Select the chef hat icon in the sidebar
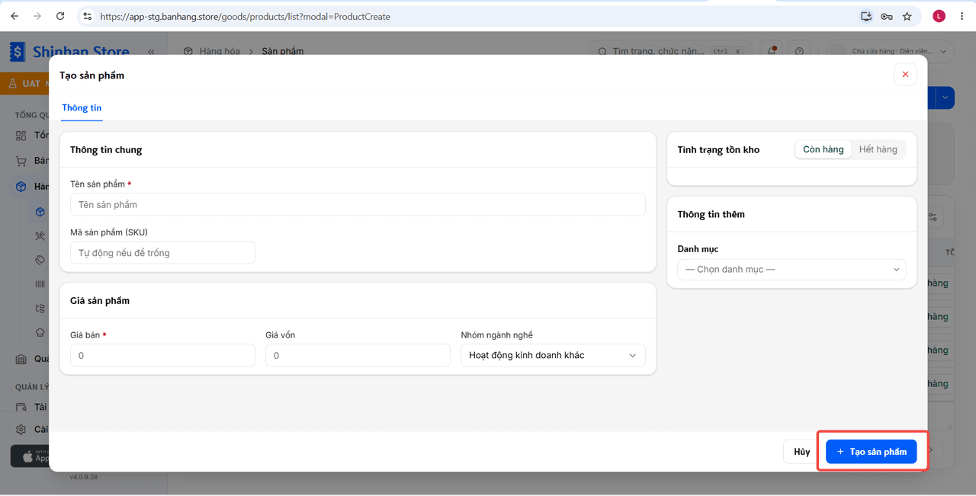Viewport: 976px width, 496px height. pyautogui.click(x=40, y=333)
